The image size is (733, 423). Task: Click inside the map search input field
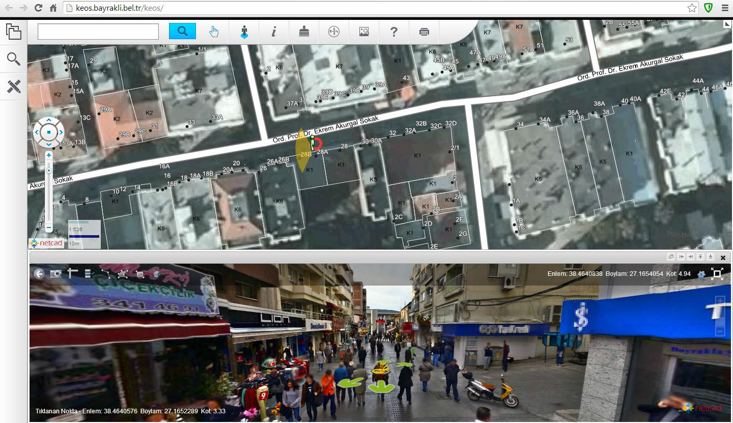pyautogui.click(x=98, y=32)
